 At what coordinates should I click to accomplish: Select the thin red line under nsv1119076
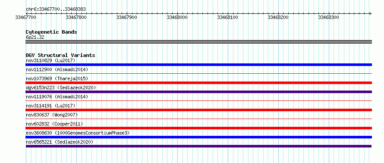pos(198,100)
